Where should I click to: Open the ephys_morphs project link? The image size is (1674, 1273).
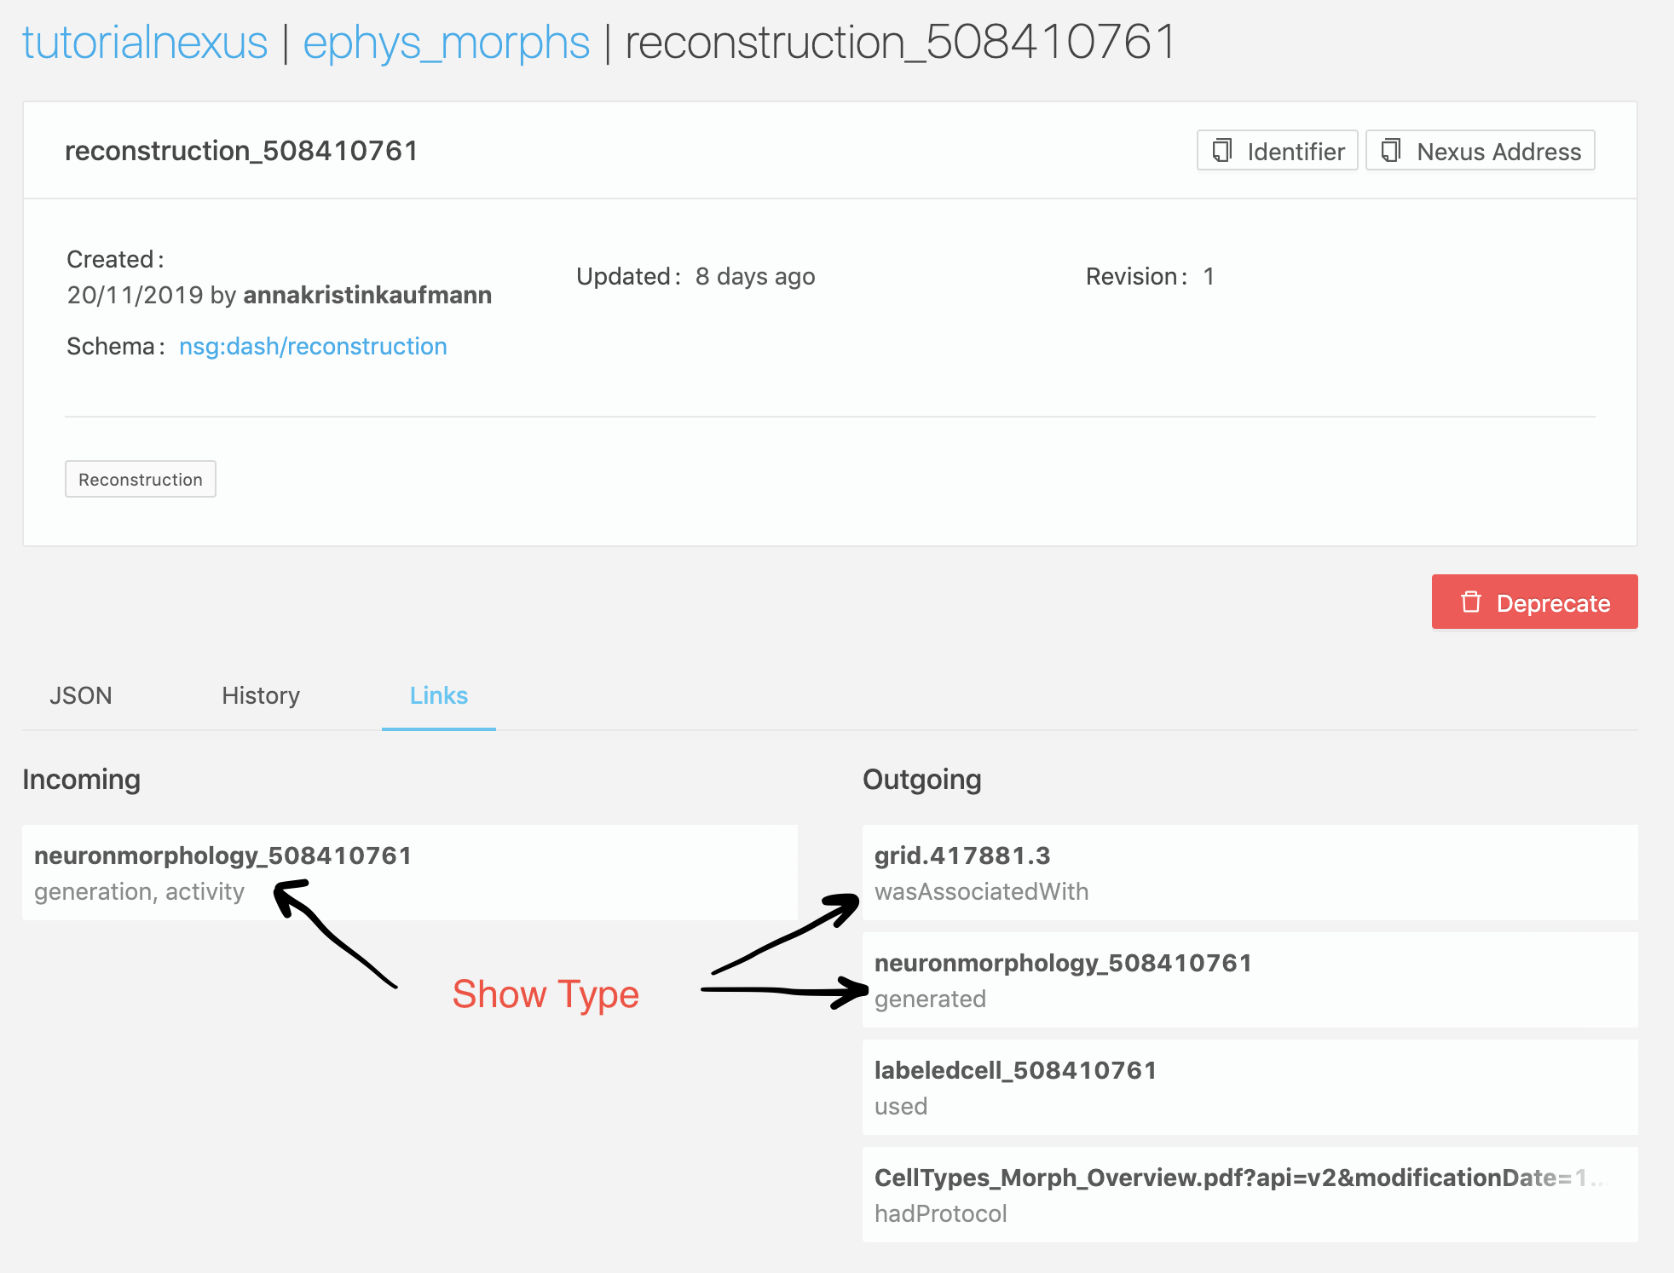pyautogui.click(x=447, y=42)
